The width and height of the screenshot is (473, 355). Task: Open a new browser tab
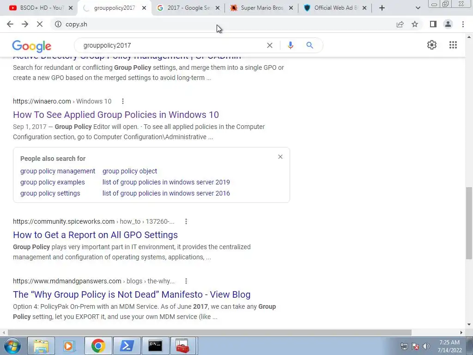click(x=382, y=8)
